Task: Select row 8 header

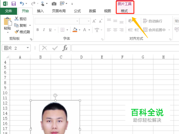Action: pyautogui.click(x=5, y=83)
